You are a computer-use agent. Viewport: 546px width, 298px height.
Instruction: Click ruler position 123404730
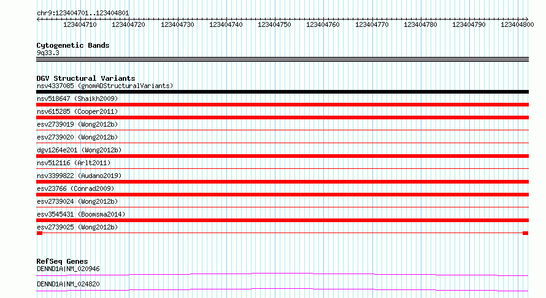[x=177, y=24]
